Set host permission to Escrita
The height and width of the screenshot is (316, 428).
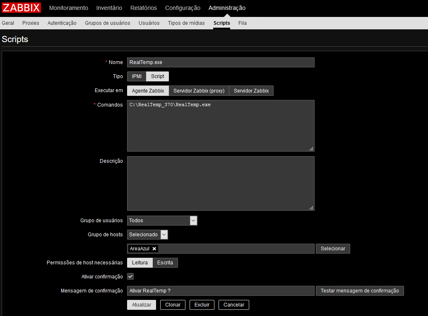[x=165, y=263]
